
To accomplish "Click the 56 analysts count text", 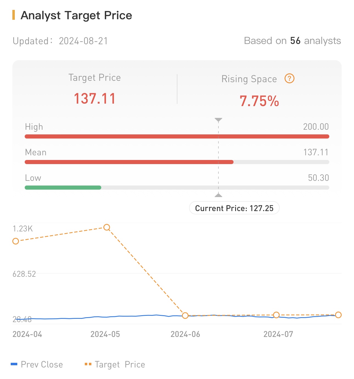I will point(295,41).
